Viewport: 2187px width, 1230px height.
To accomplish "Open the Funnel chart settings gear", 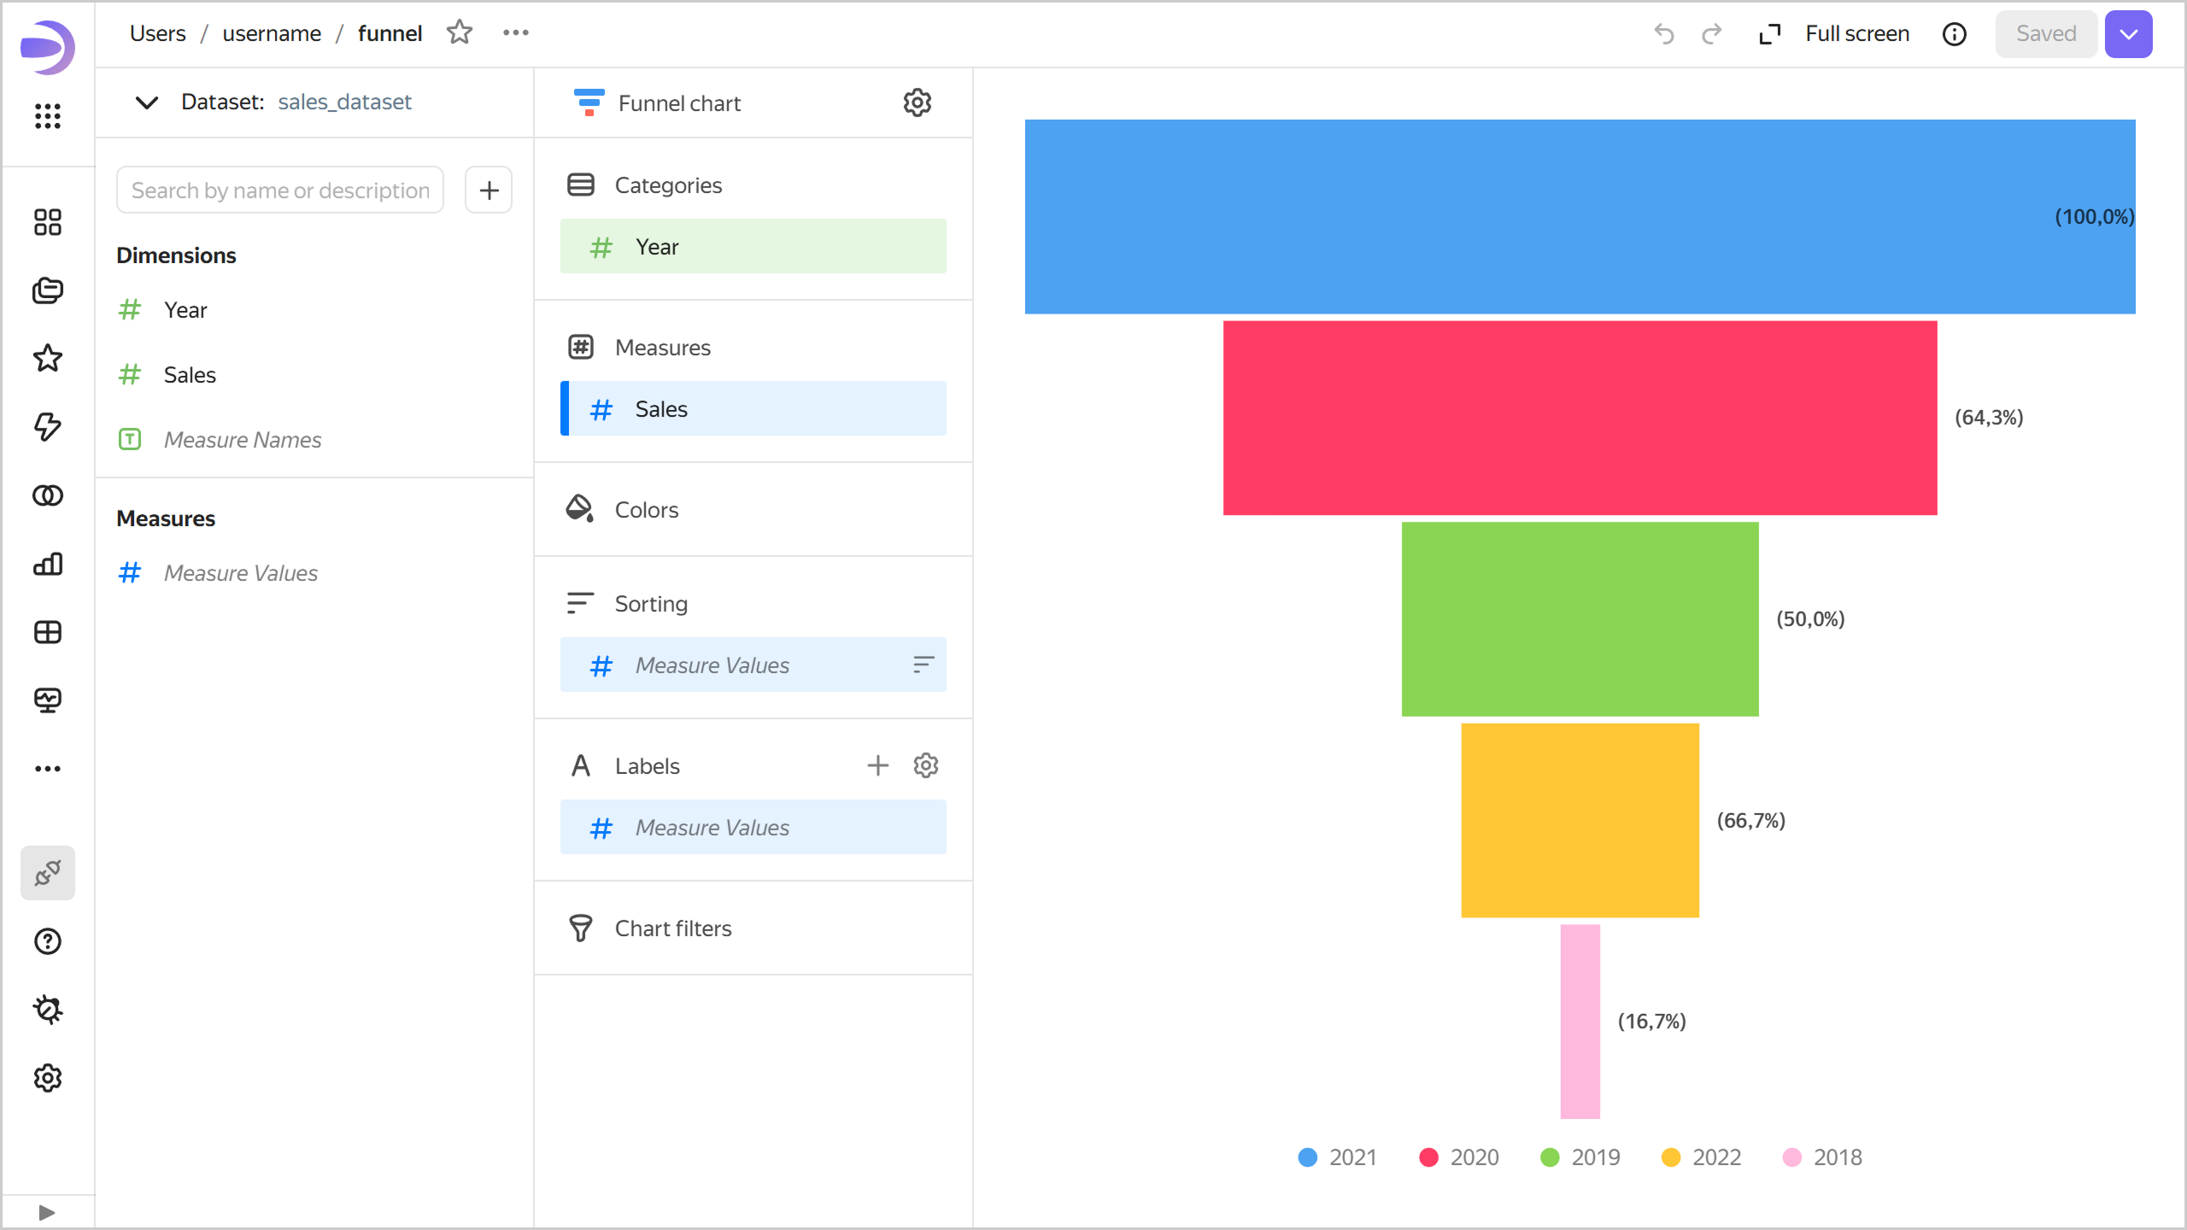I will pos(917,102).
